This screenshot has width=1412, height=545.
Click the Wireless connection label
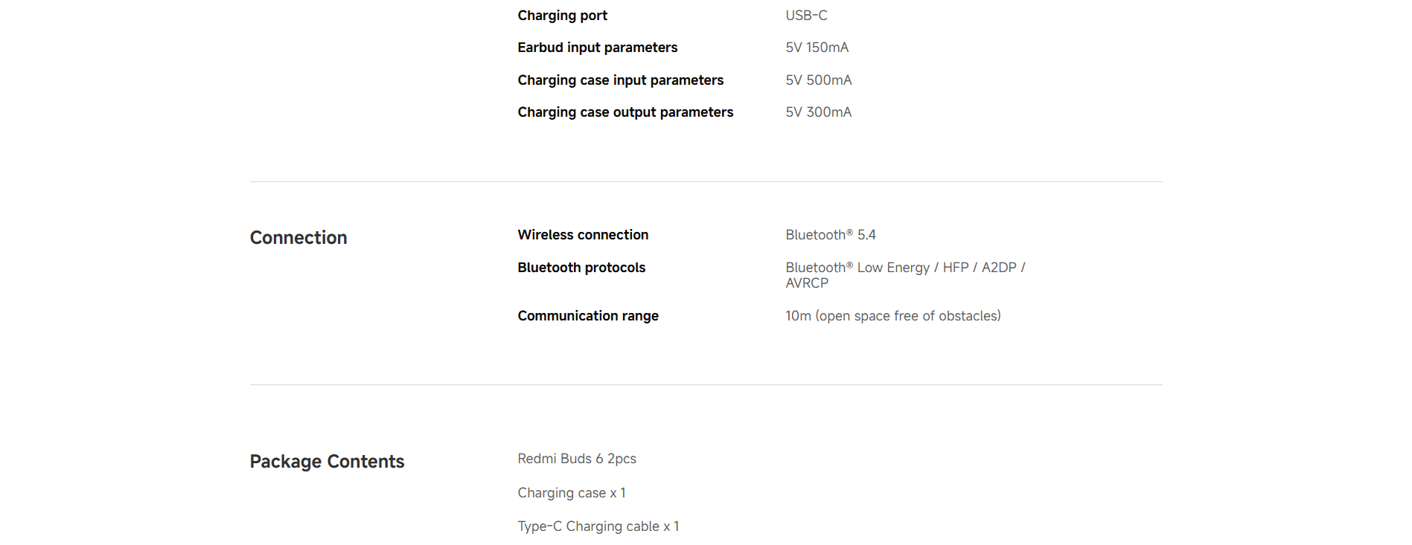(583, 235)
